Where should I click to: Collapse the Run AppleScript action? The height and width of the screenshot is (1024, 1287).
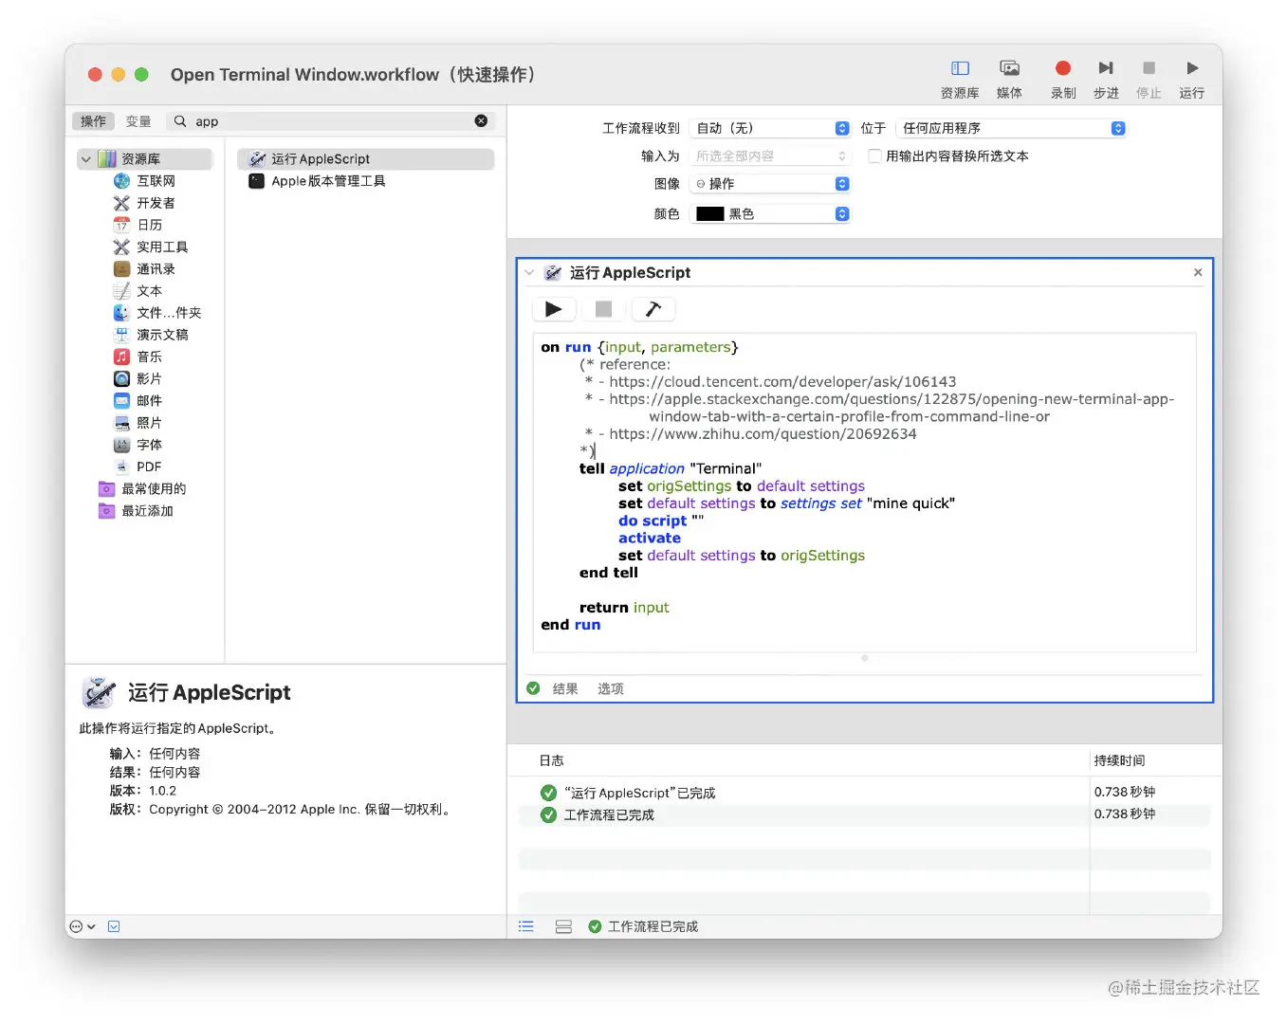click(529, 272)
